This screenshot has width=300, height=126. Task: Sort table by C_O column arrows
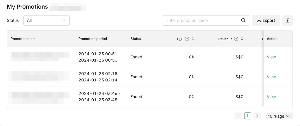(x=193, y=39)
